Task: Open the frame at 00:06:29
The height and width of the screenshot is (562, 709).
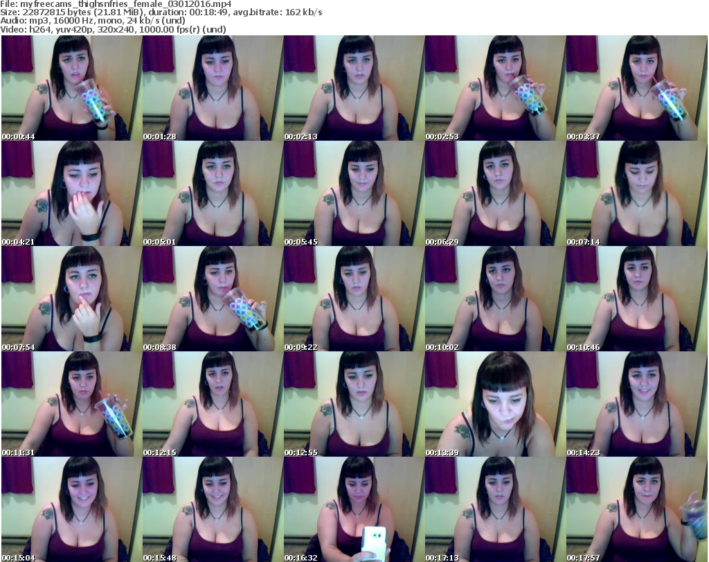Action: pos(495,193)
